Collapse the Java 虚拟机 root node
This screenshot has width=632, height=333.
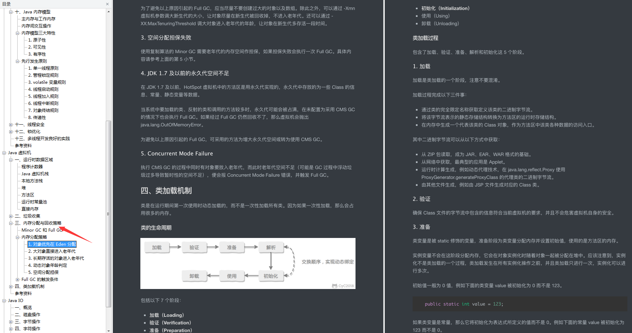pyautogui.click(x=4, y=153)
